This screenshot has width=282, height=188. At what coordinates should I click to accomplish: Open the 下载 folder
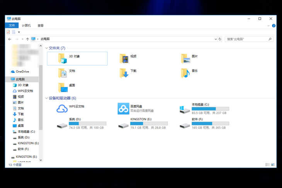point(124,73)
